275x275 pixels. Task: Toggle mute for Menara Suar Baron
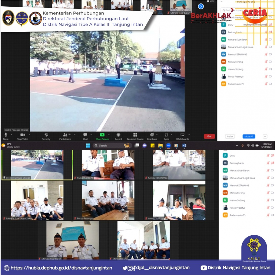pos(266,39)
